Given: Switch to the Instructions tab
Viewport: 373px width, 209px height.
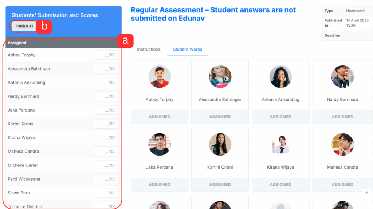Looking at the screenshot, I should pos(149,49).
